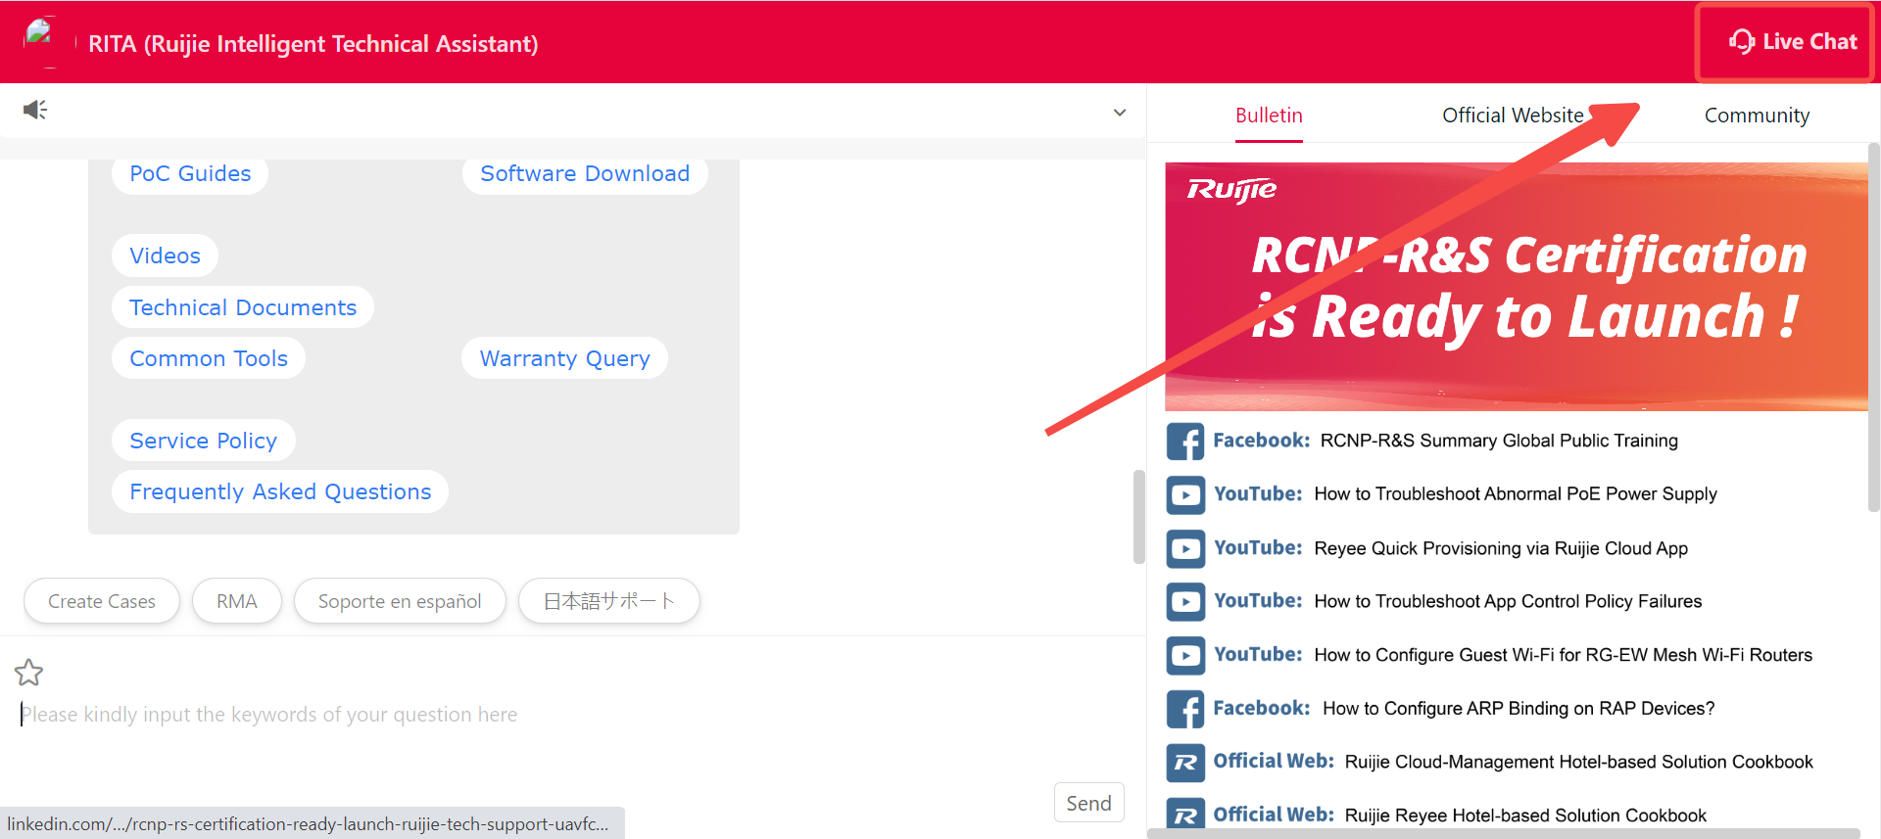Click the chat area vertical scrollbar
The image size is (1881, 839).
tap(1138, 517)
